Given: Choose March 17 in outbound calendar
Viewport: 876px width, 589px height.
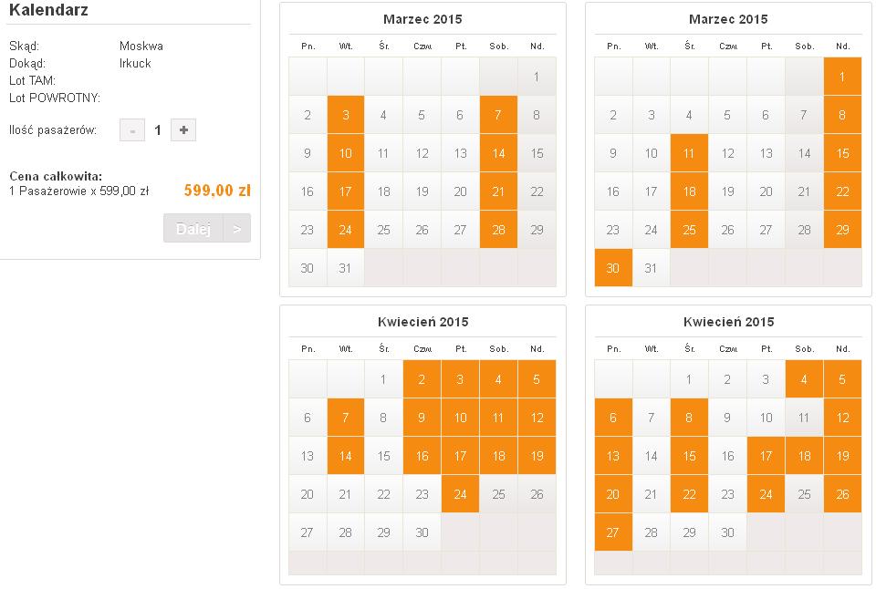Looking at the screenshot, I should pos(345,191).
